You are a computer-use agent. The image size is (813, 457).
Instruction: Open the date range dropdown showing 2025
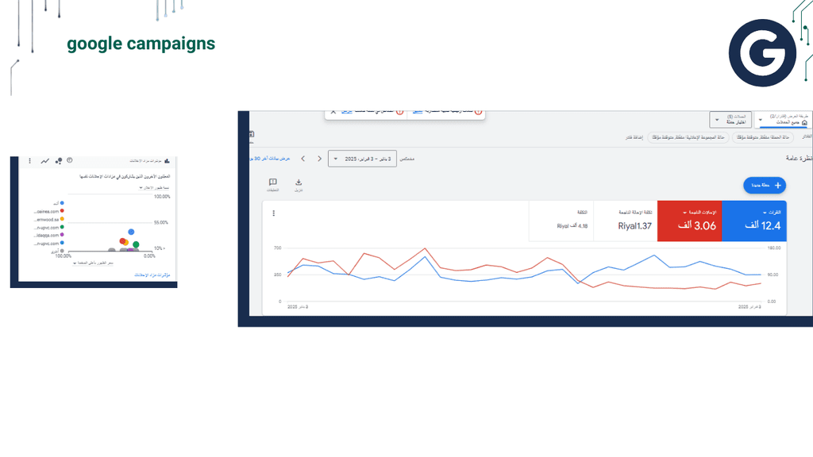(362, 159)
